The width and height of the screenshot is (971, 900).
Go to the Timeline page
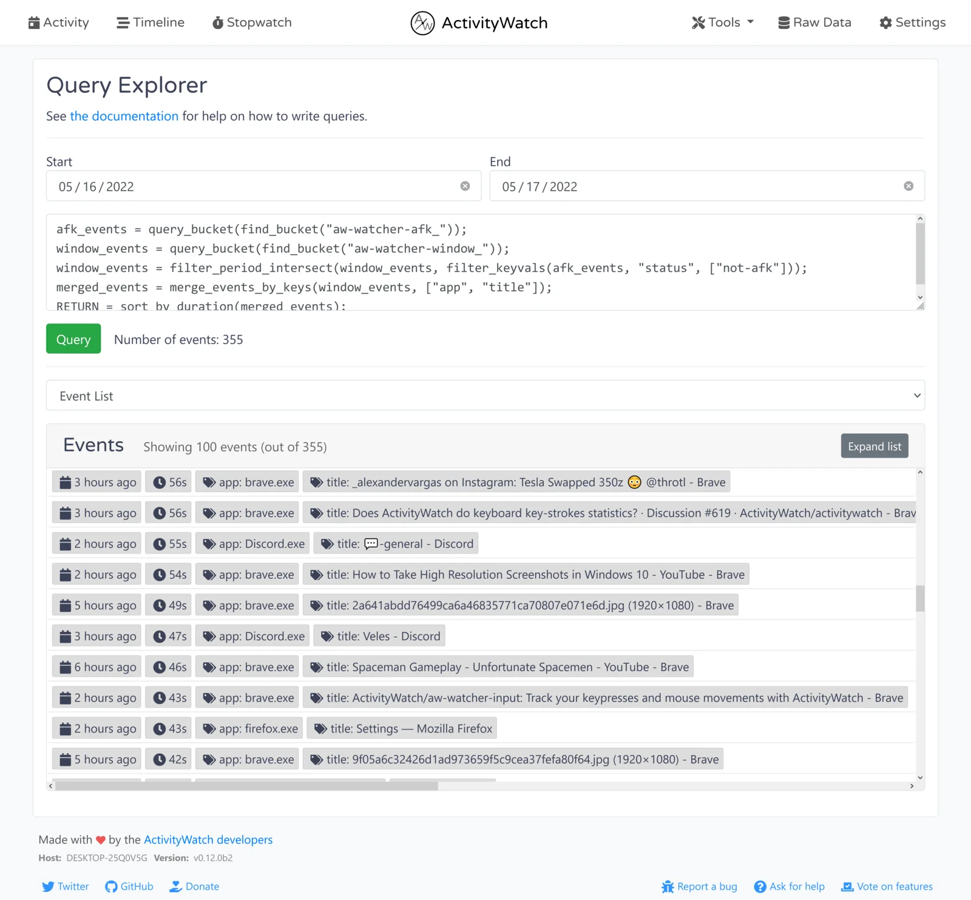point(151,22)
